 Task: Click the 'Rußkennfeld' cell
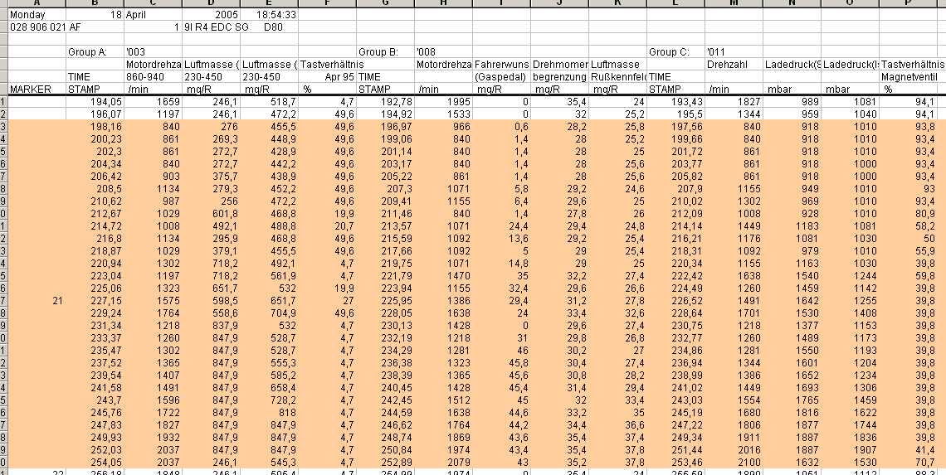coord(617,76)
